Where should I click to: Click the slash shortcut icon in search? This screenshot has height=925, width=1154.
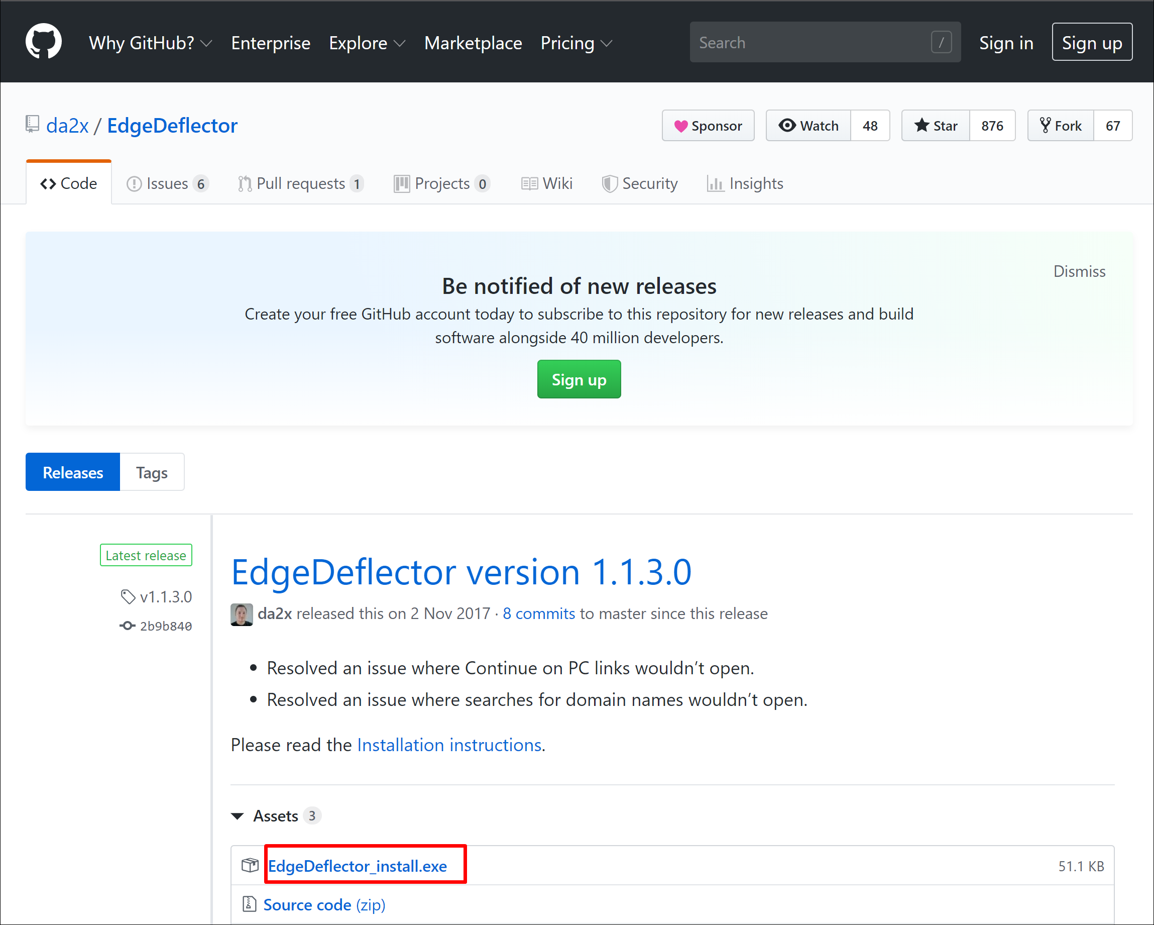click(x=941, y=42)
